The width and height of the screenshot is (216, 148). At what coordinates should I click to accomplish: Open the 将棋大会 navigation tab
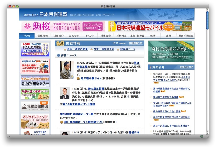pos(105,35)
